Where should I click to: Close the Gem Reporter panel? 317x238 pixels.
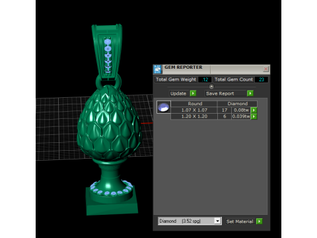tap(265, 69)
